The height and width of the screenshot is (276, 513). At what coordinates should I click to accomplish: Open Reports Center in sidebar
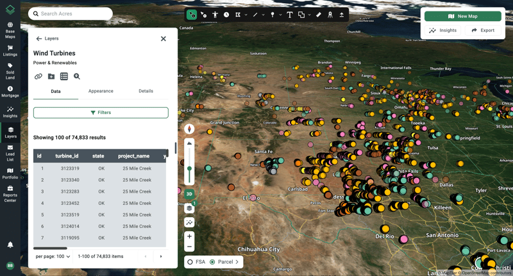coord(10,193)
